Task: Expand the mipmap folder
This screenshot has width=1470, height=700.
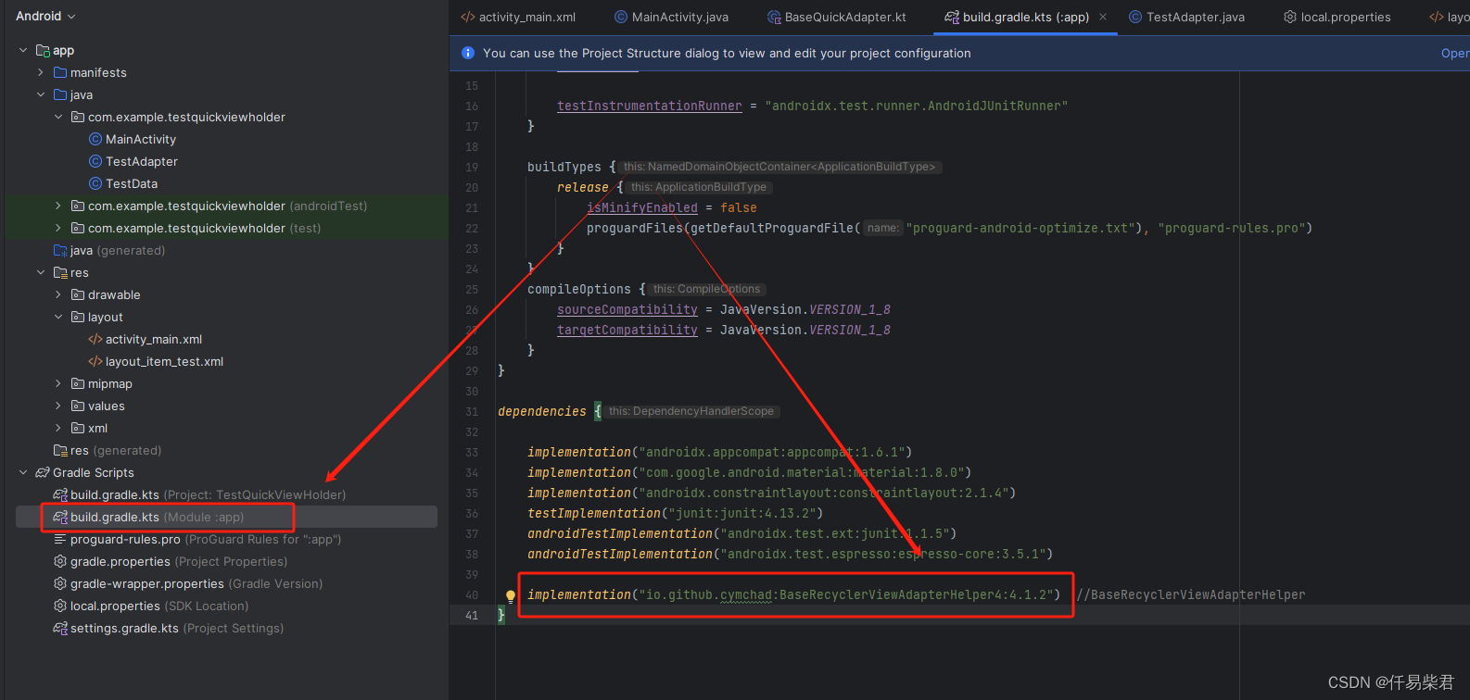Action: (x=58, y=383)
